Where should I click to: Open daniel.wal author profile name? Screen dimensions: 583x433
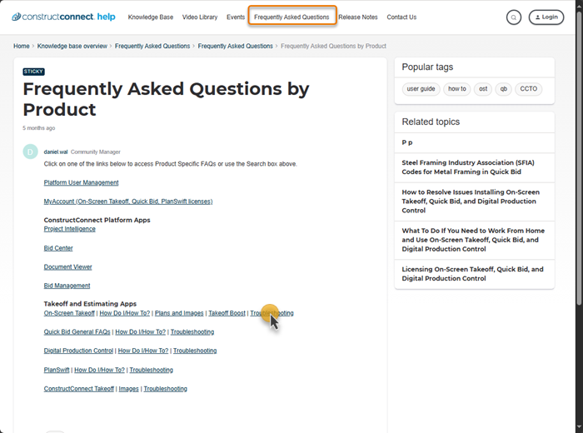click(56, 152)
